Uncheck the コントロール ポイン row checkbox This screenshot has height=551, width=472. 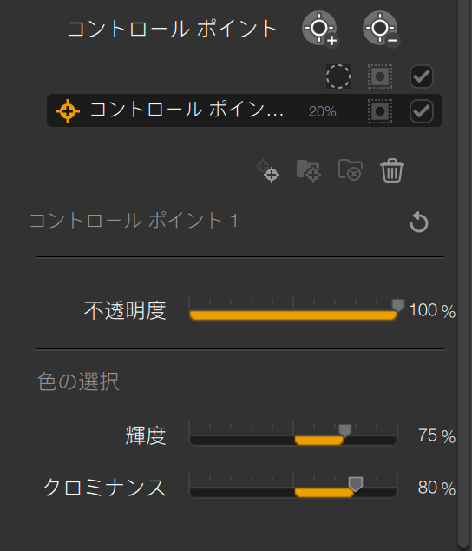pos(422,111)
